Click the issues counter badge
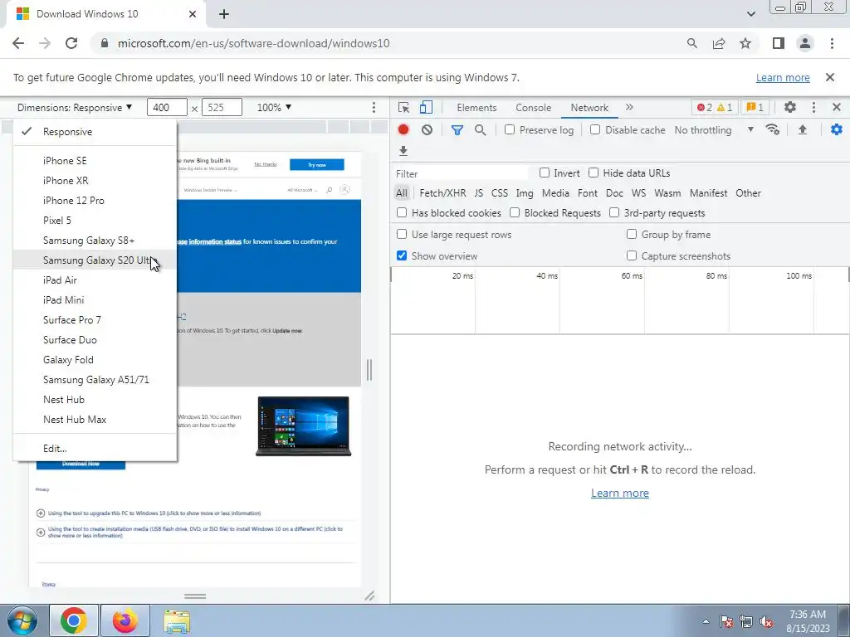Screen dimensions: 850x637 point(755,107)
